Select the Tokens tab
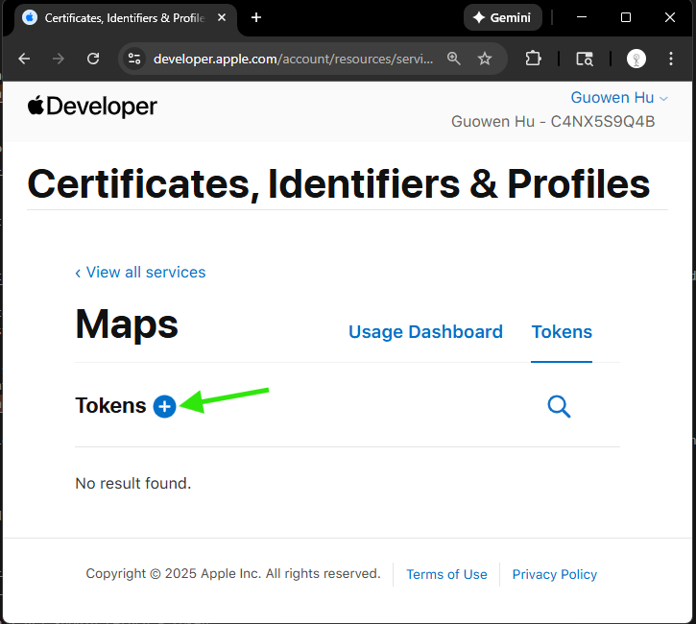 point(562,332)
